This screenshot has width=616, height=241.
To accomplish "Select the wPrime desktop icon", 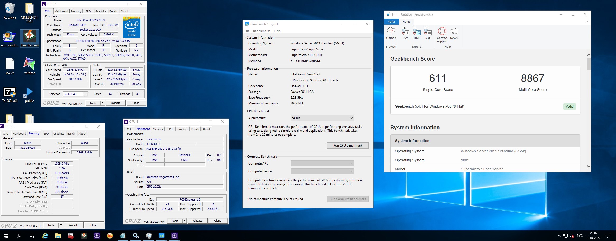I will [x=30, y=66].
